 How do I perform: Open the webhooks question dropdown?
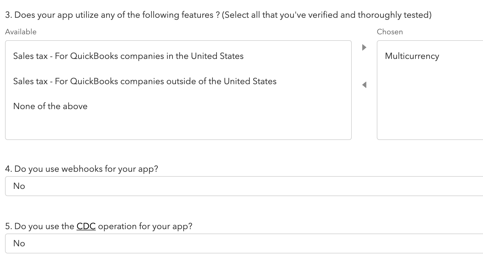[244, 186]
